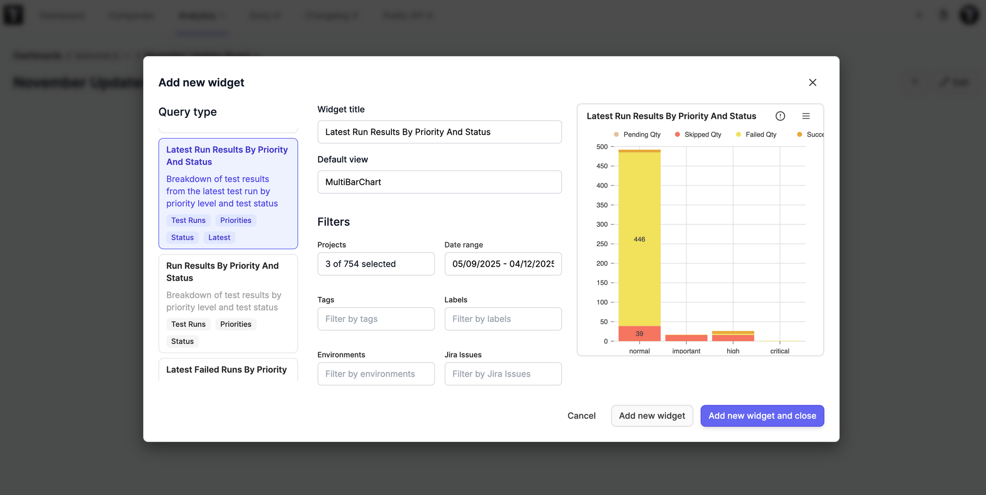The image size is (986, 495).
Task: Click Add new widget and close
Action: pyautogui.click(x=762, y=416)
